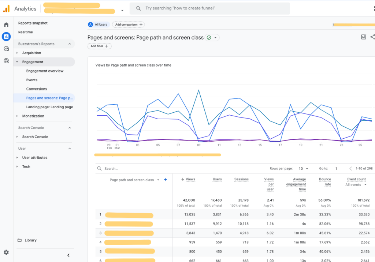Click the plus icon to add a secondary dimension
Viewport: 375px width, 262px height.
point(165,180)
